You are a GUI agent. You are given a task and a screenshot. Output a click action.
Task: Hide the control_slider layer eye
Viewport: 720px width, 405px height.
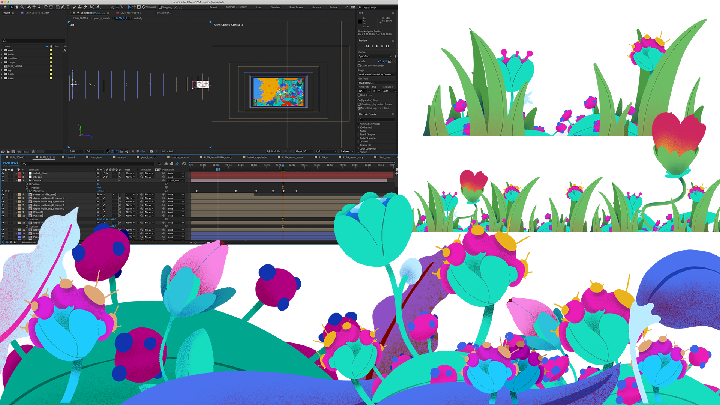(3, 173)
